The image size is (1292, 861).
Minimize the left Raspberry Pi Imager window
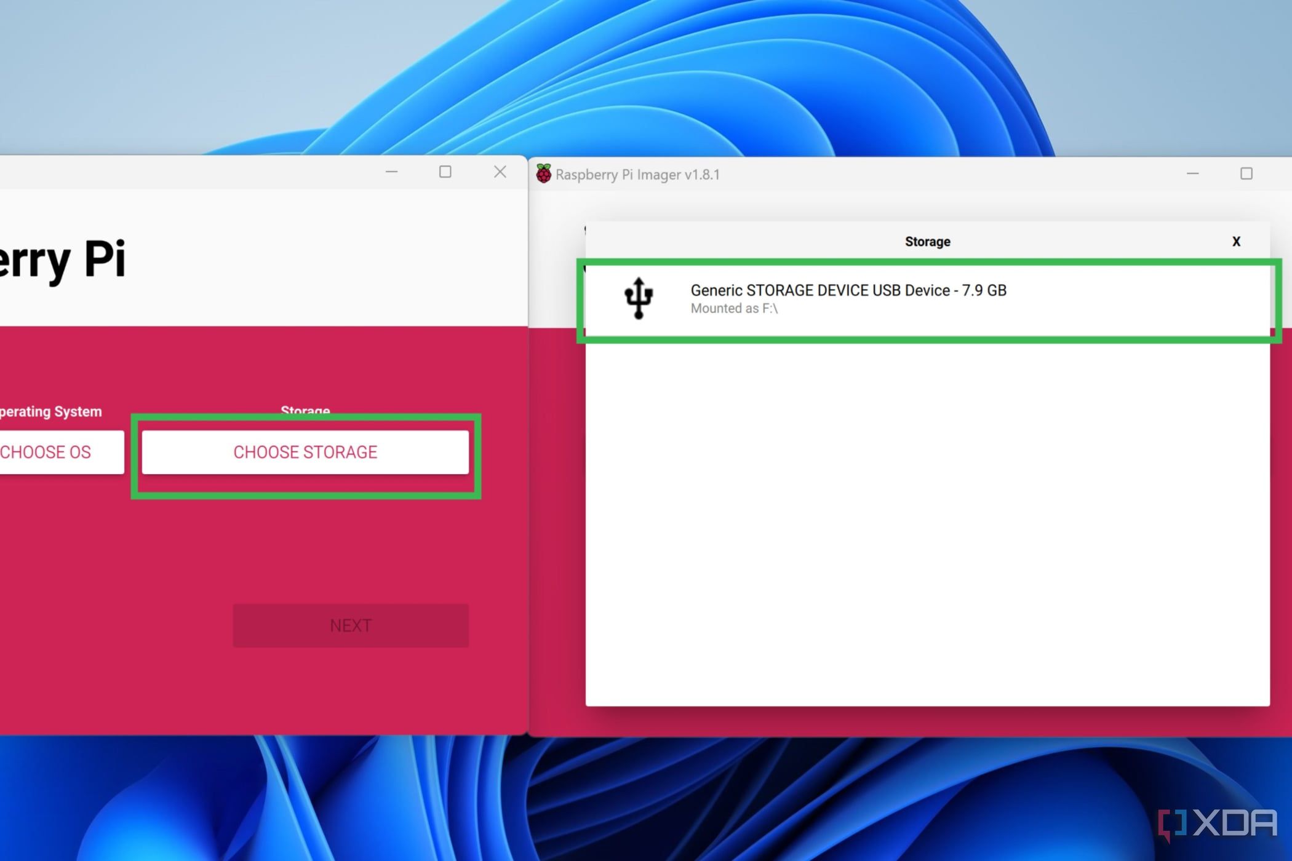pos(392,172)
